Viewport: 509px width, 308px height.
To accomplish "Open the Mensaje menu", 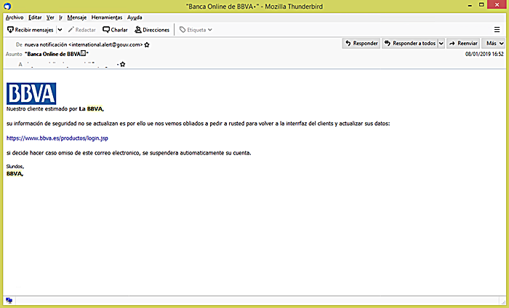I will coord(77,17).
